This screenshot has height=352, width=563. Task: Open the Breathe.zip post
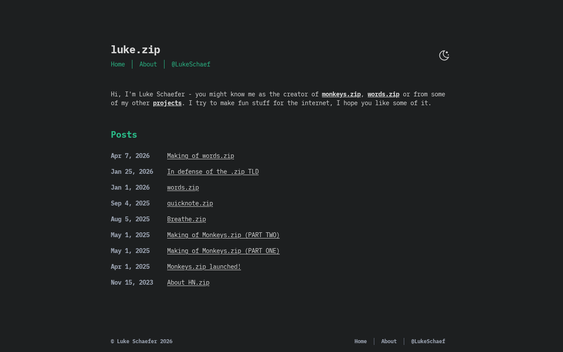[x=186, y=219]
